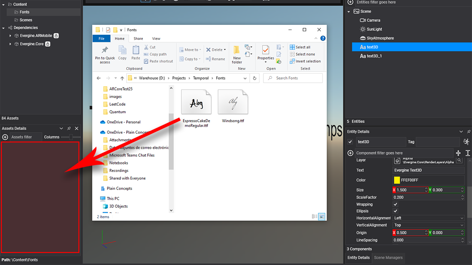The height and width of the screenshot is (265, 472).
Task: Click Pin to Quick access icon
Action: pos(105,51)
